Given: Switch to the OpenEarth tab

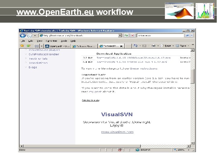Looking at the screenshot, I should click(58, 46).
